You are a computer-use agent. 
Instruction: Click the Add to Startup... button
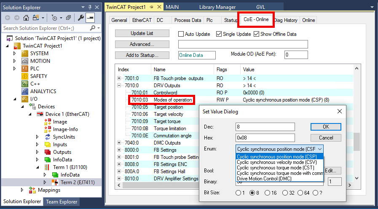pos(142,55)
